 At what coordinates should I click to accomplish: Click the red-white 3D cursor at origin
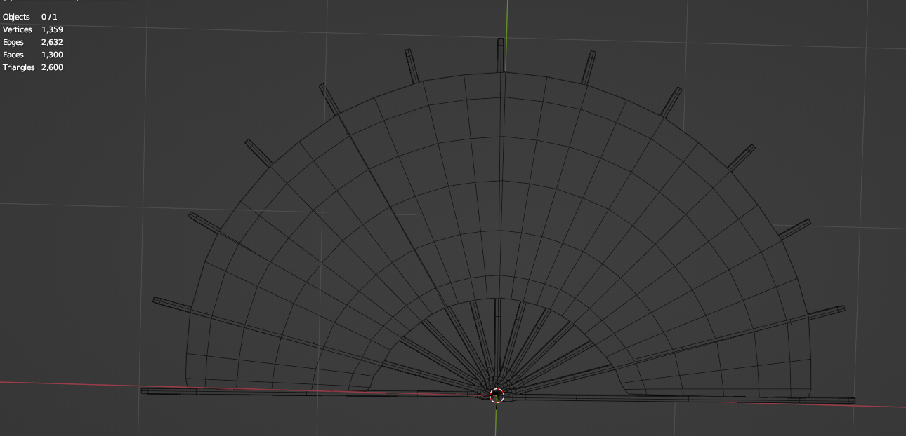pyautogui.click(x=497, y=395)
